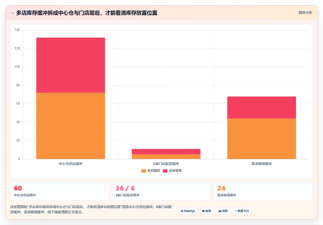Click the orange segment of 需求峰值缓冲 bar
Viewport: 323px width, 225px height.
click(262, 139)
